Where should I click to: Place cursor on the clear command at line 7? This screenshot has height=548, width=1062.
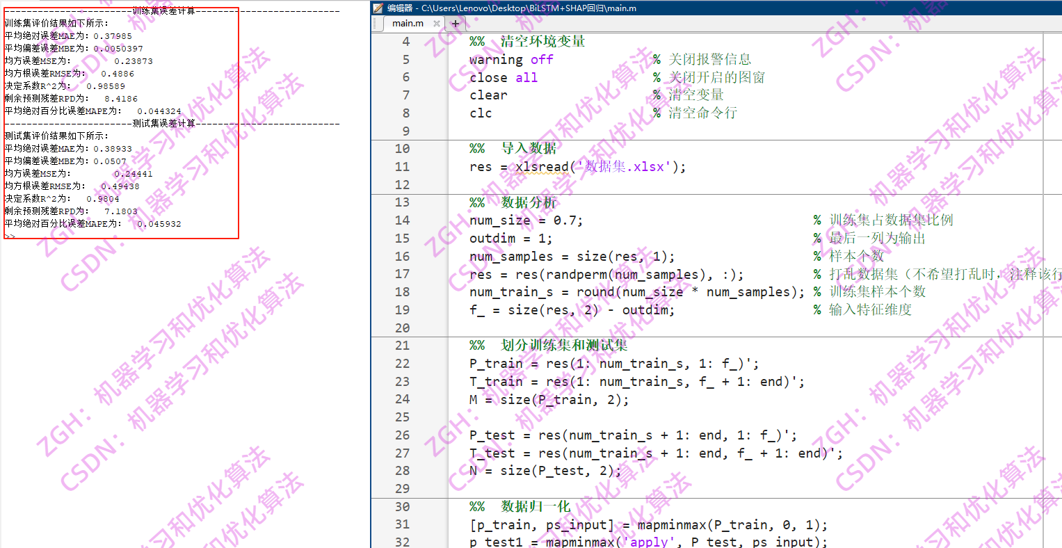(487, 95)
